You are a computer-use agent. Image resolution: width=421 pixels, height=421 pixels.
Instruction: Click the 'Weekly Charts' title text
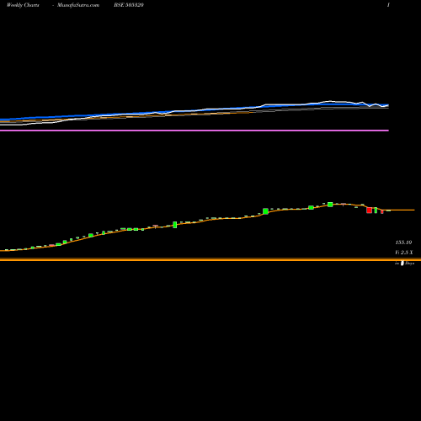pos(23,5)
